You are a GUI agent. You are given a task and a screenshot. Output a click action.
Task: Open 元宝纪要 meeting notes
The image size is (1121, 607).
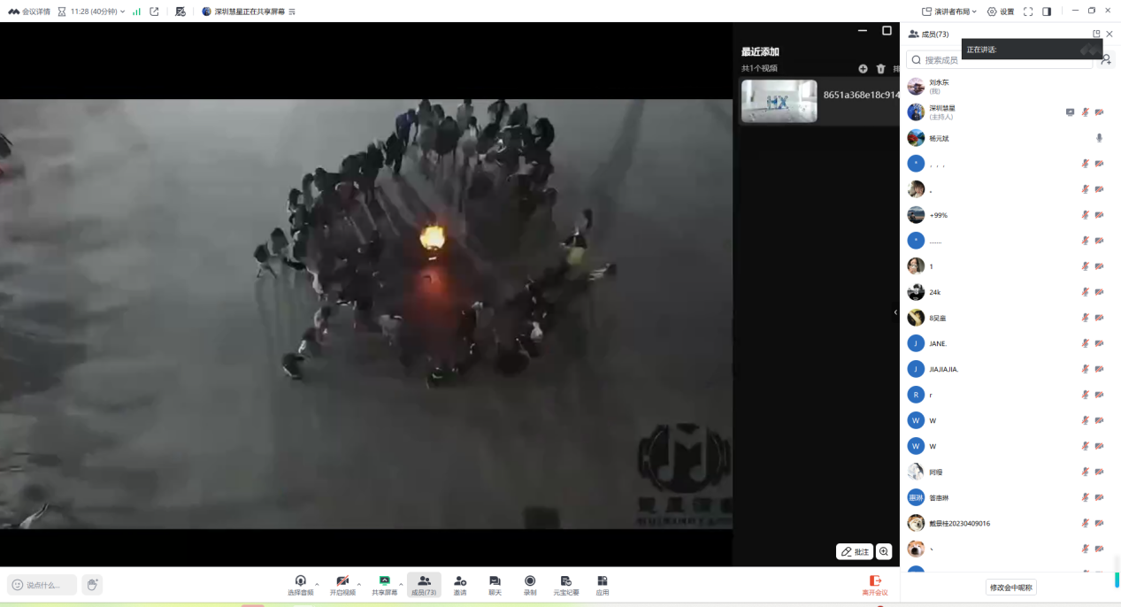tap(566, 584)
